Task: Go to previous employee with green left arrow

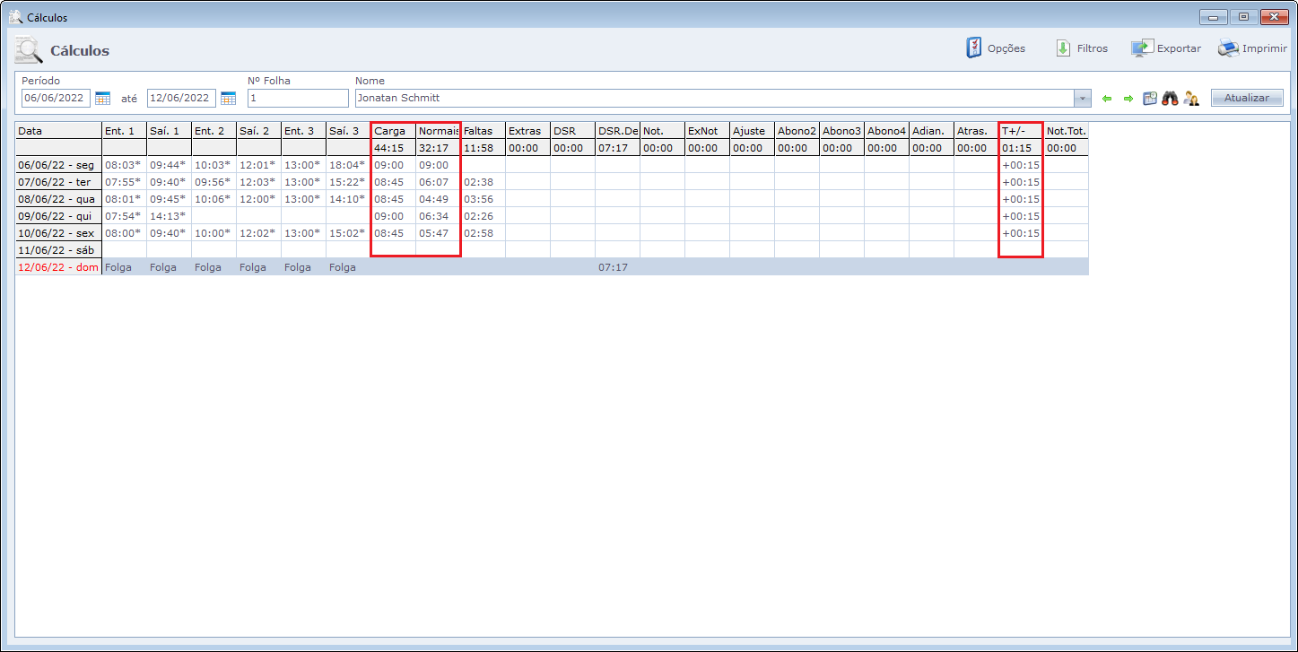Action: point(1107,99)
